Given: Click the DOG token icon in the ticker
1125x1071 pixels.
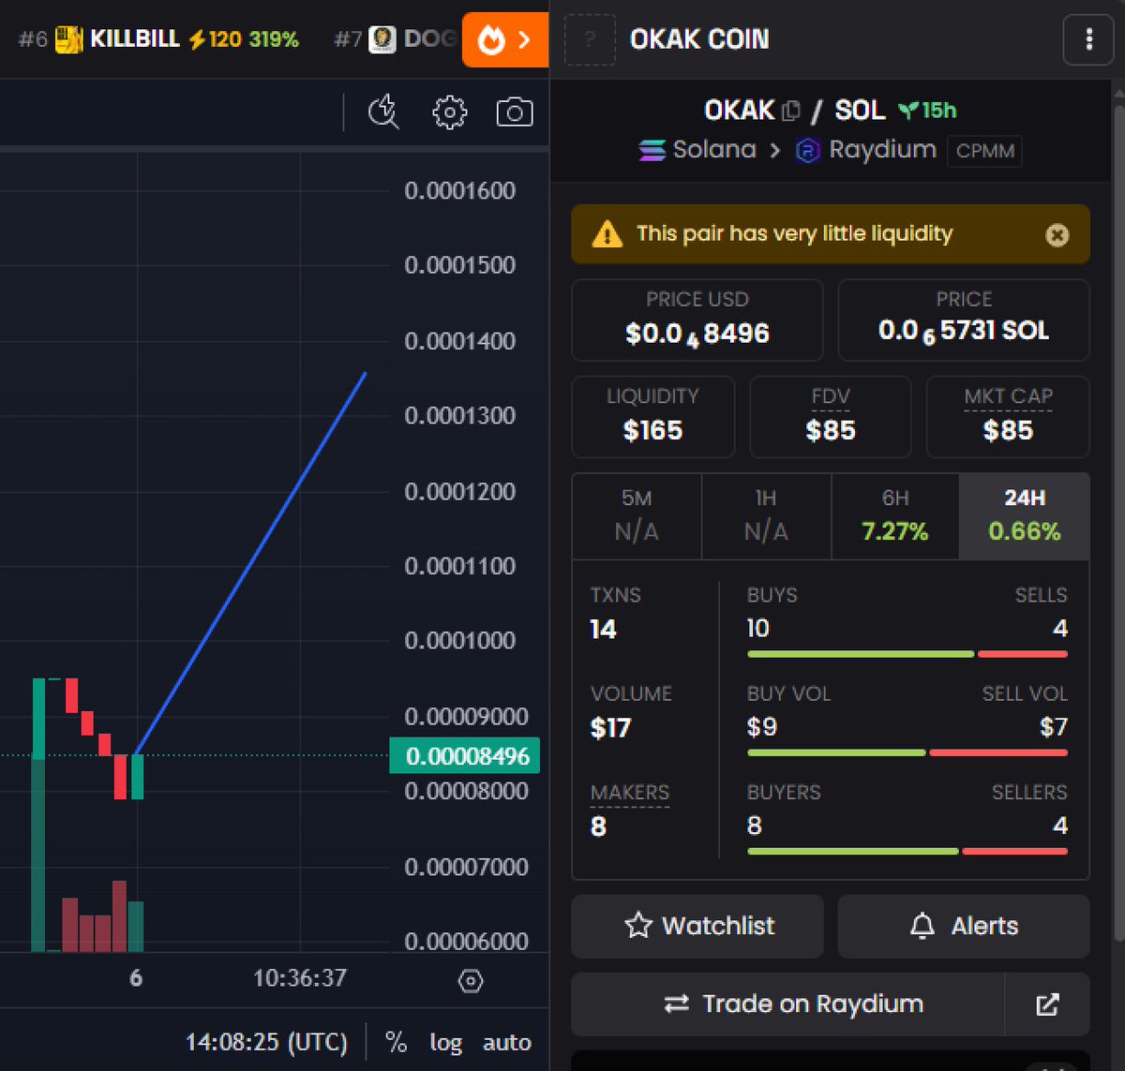Looking at the screenshot, I should click(382, 39).
